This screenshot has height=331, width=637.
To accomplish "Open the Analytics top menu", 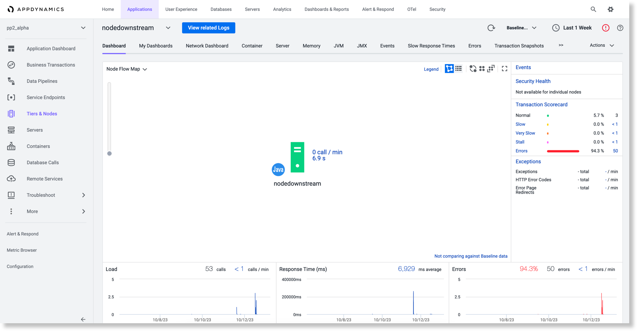I will pyautogui.click(x=282, y=9).
